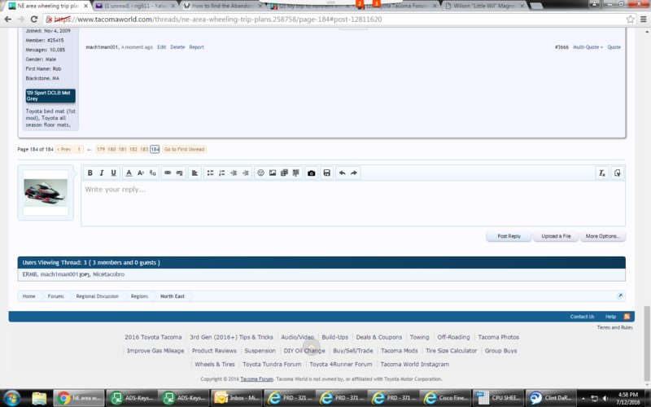Open the insert quote/code dropdown icon
This screenshot has width=651, height=407.
click(x=295, y=173)
